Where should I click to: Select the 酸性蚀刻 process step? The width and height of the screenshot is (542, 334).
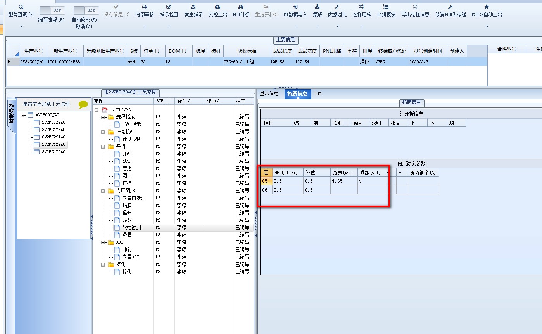coord(131,228)
